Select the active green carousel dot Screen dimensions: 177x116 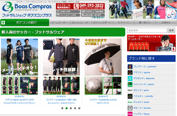67,108
